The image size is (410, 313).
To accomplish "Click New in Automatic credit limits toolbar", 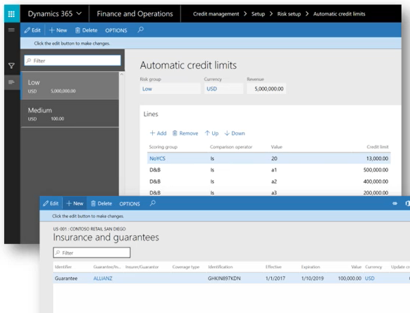I will pos(58,30).
